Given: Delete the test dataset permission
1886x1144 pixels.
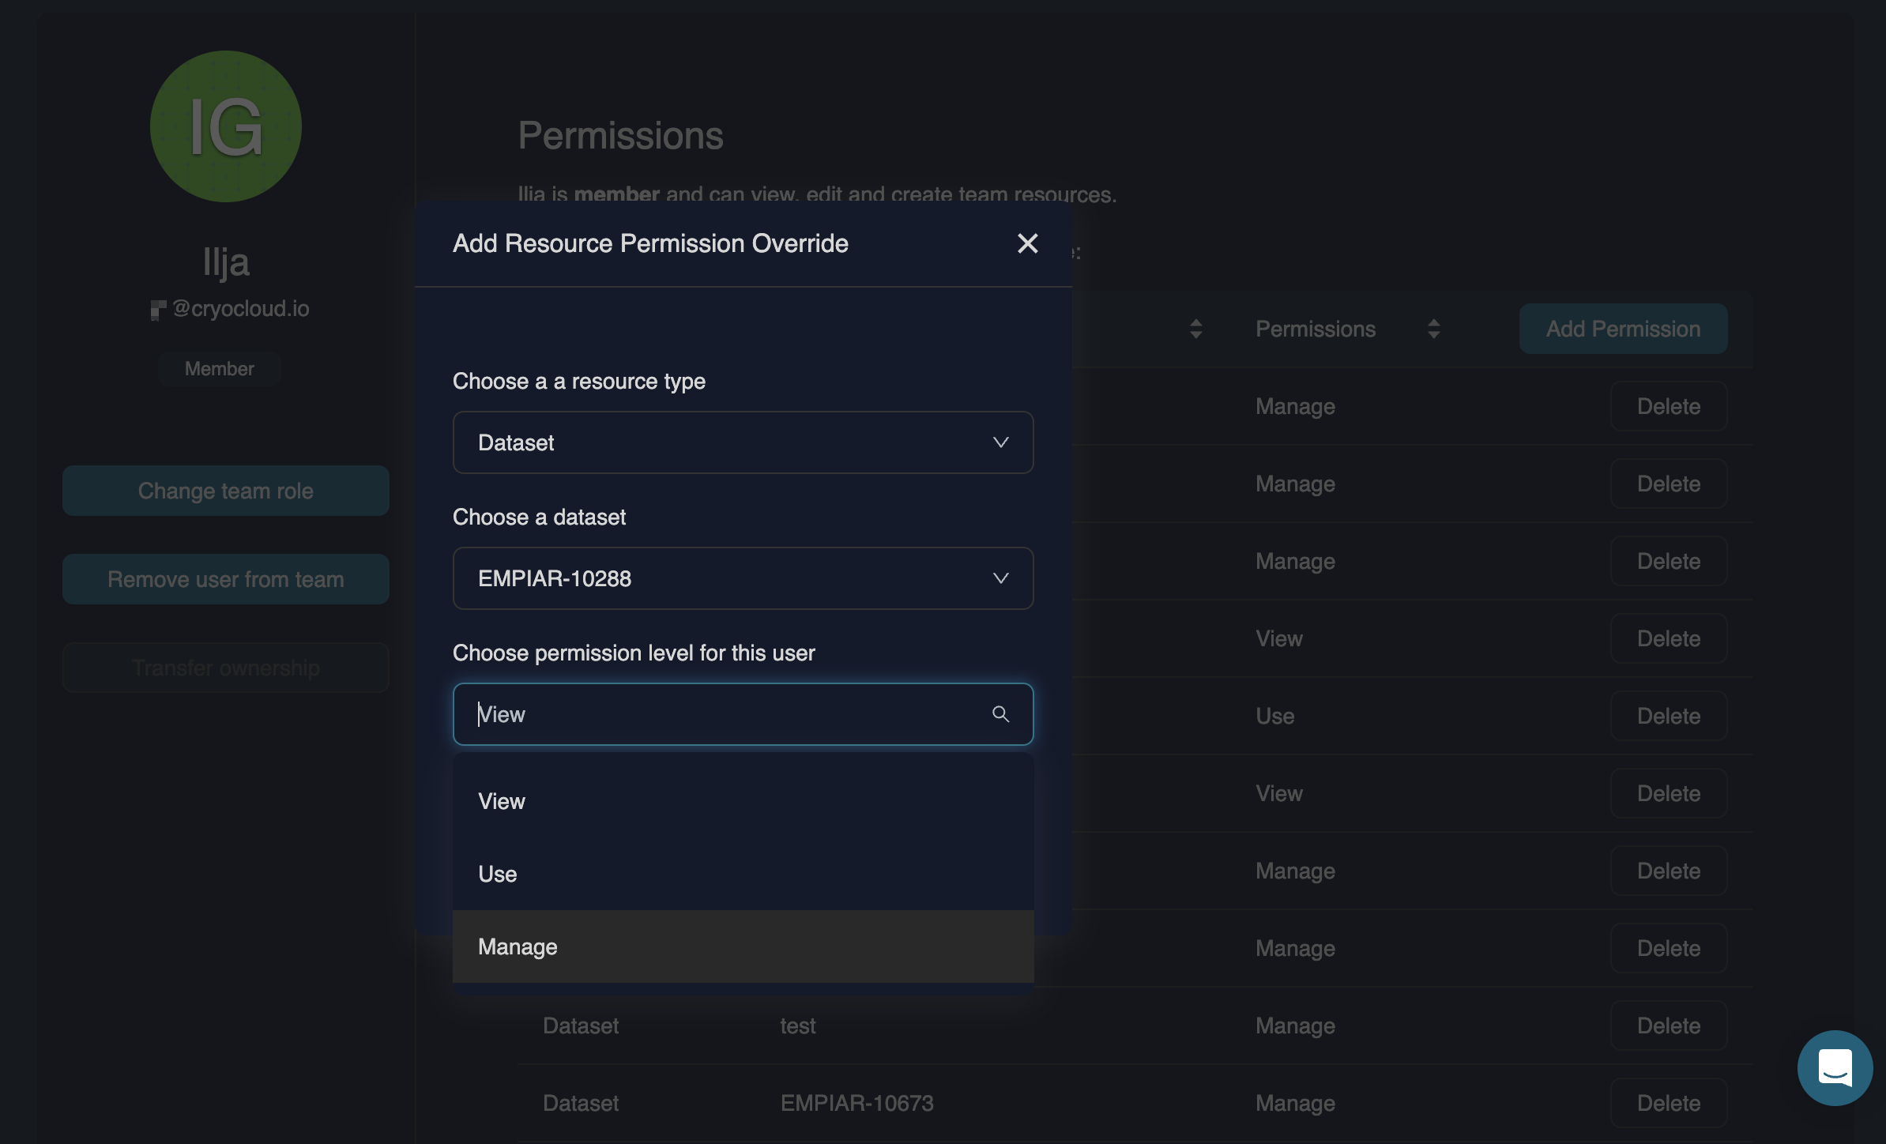Looking at the screenshot, I should click(1668, 1025).
